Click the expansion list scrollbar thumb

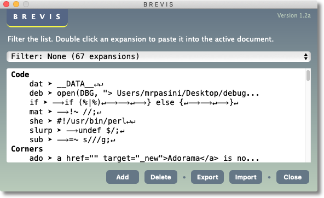click(308, 75)
